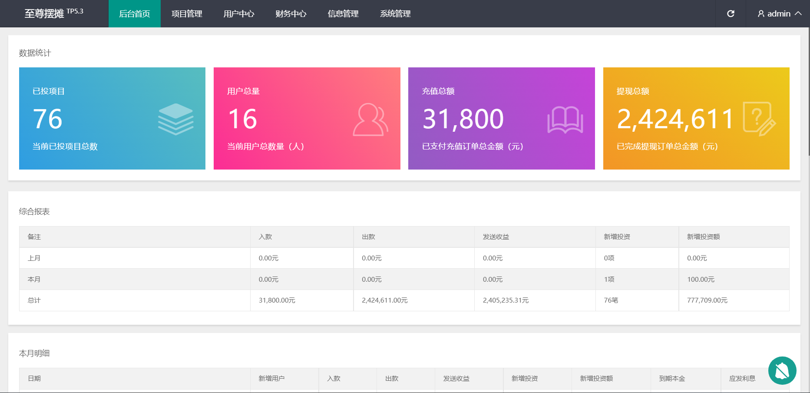
Task: Open the 信息管理 menu
Action: click(x=343, y=13)
